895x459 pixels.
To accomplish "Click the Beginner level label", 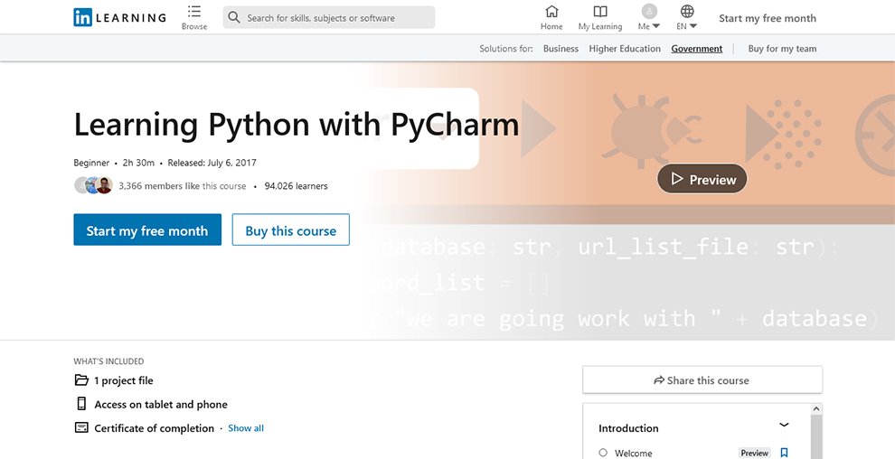I will 91,163.
